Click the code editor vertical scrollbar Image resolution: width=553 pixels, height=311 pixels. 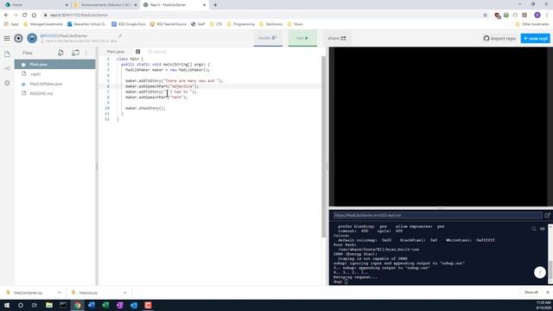point(323,146)
